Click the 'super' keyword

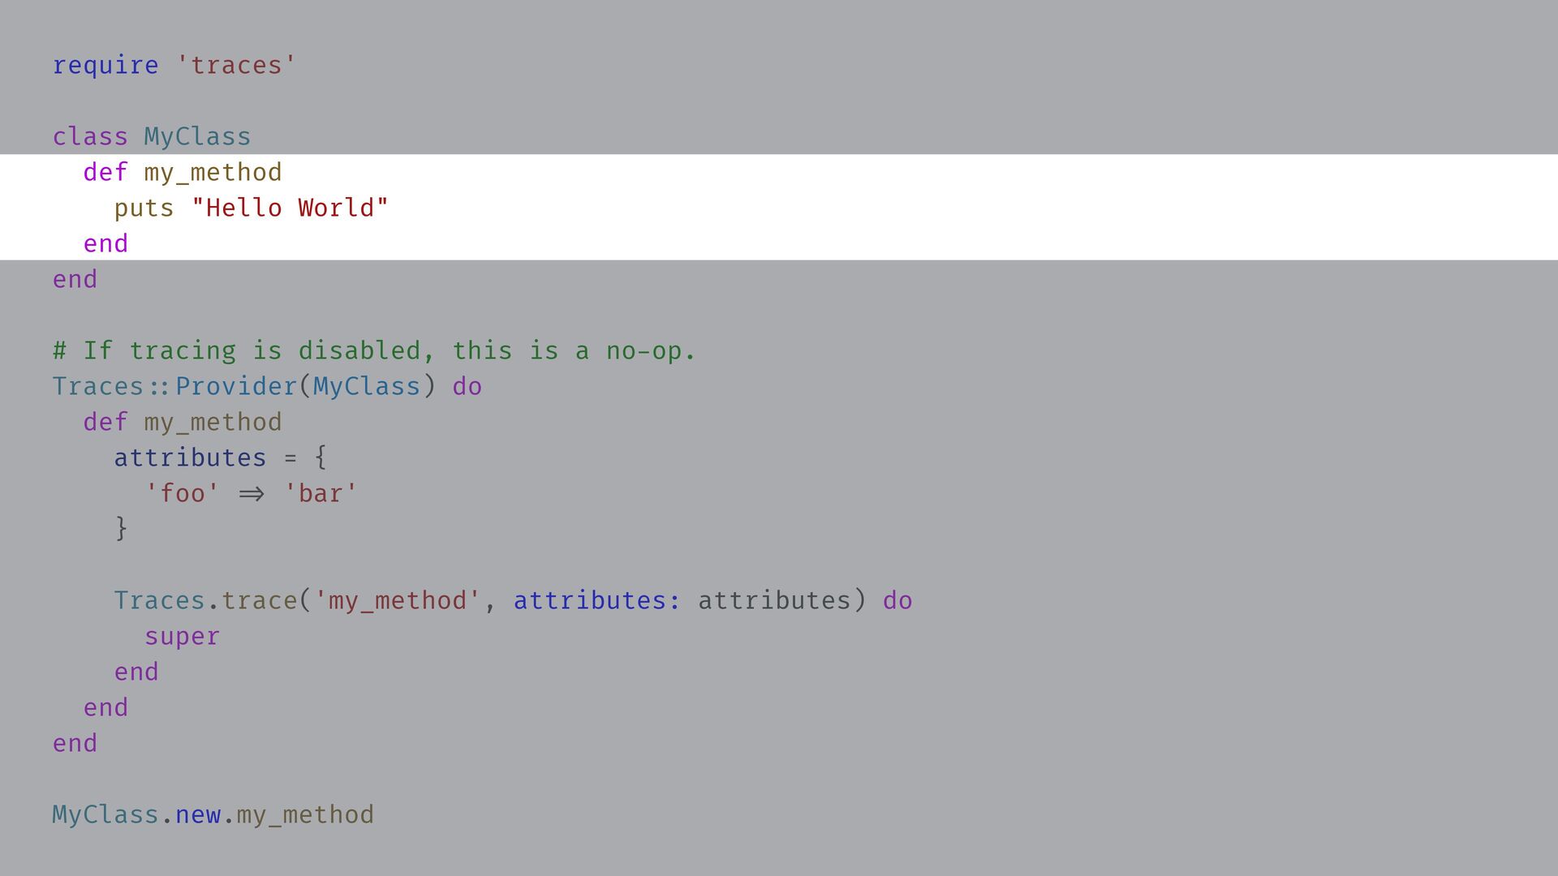pos(182,636)
